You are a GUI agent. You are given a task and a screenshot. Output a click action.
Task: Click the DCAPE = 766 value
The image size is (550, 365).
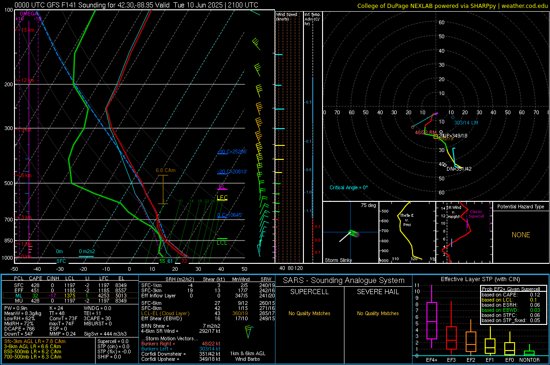click(19, 329)
